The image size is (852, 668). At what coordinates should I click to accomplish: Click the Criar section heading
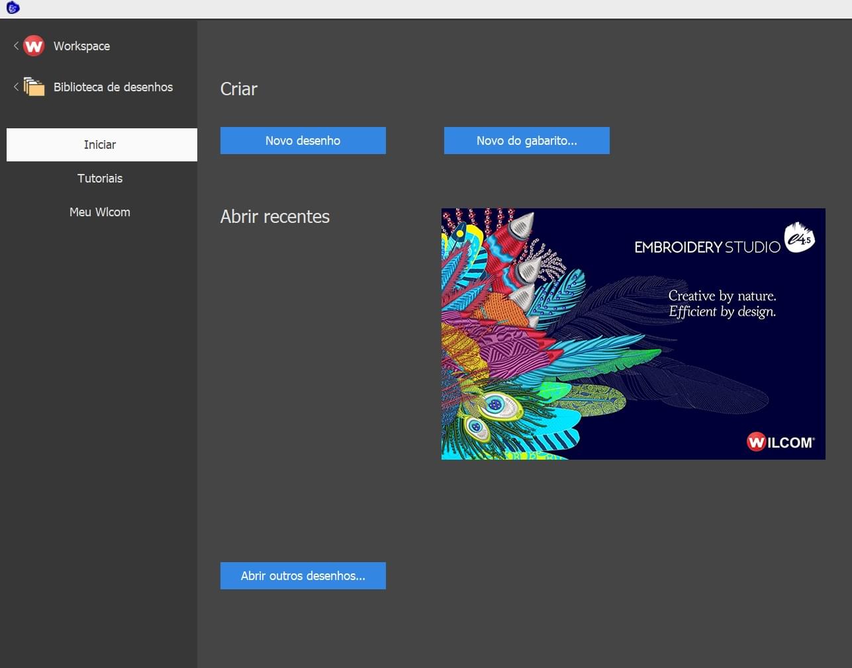pyautogui.click(x=239, y=89)
